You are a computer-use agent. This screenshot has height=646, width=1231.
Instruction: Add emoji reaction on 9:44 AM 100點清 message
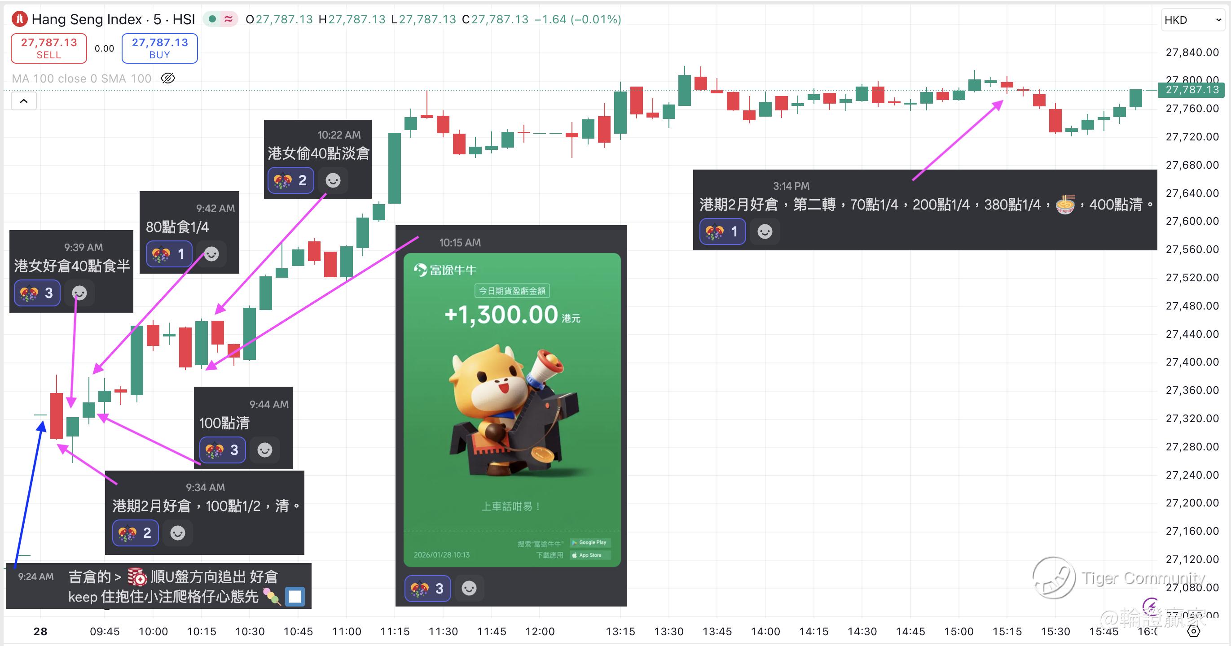(x=265, y=450)
